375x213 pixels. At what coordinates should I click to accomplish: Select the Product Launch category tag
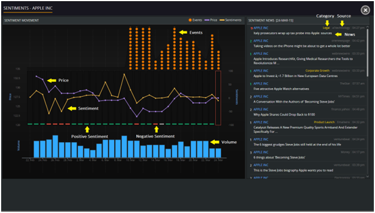click(324, 122)
